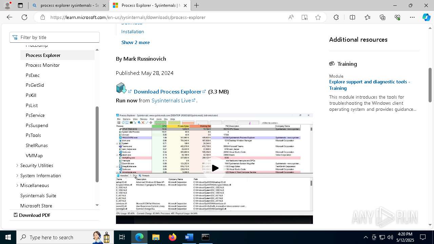The height and width of the screenshot is (244, 434).
Task: Add this page to favorites
Action: tap(318, 17)
